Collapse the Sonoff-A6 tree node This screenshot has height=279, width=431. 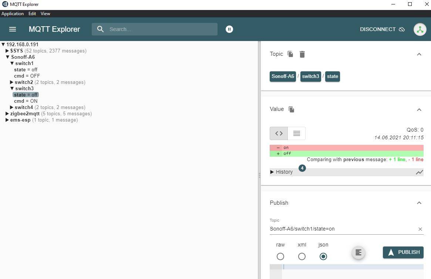tap(8, 57)
